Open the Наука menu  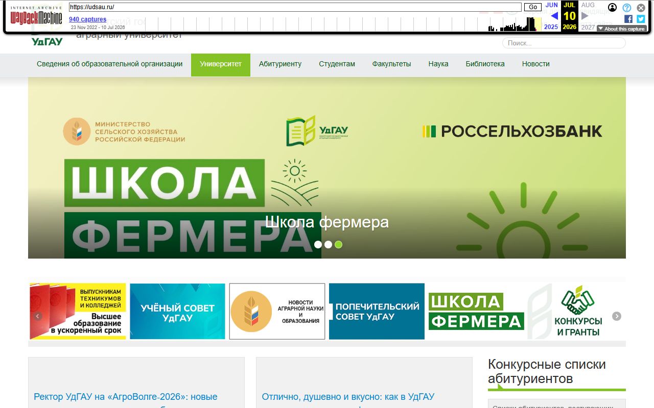(438, 64)
